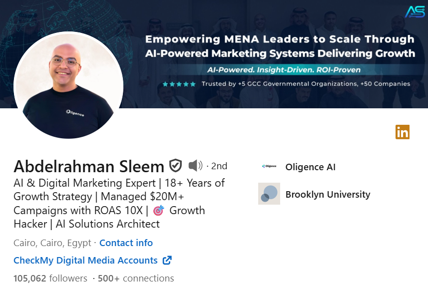This screenshot has height=286, width=428.
Task: Click the five-star rating in banner
Action: (x=179, y=84)
